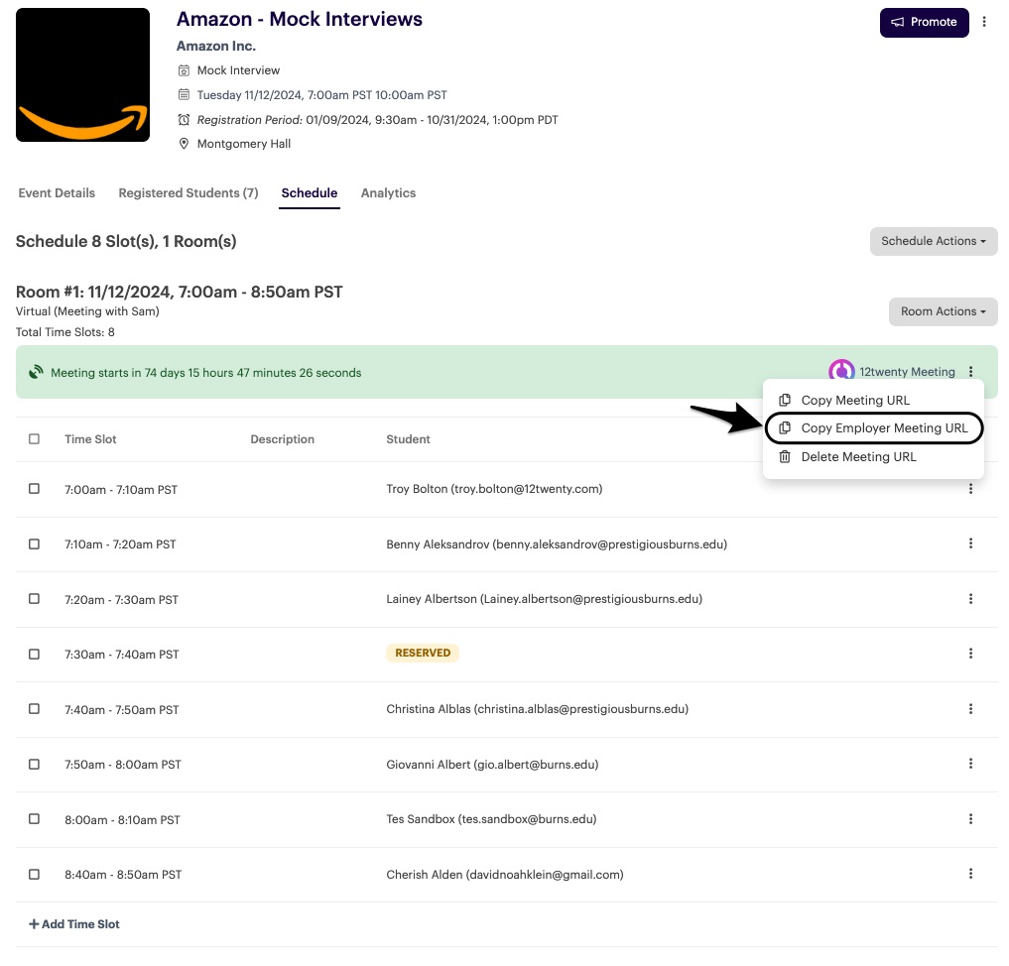Click Benny Aleksandrov's student entry
Image resolution: width=1009 pixels, height=966 pixels.
point(557,544)
